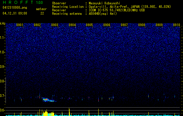Click the Receiving Location label
183x116 pixels.
coord(68,7)
